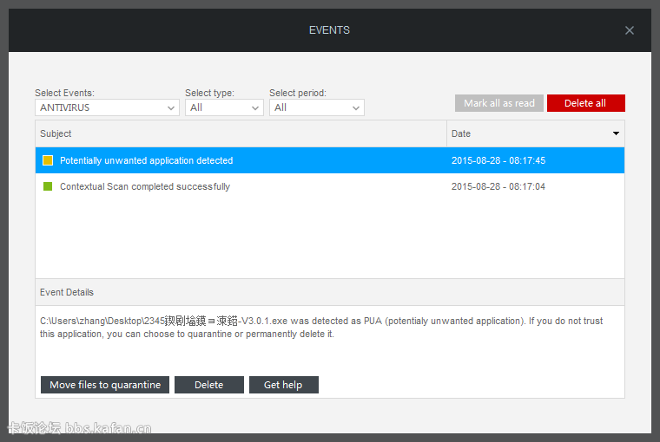Open the Select type dropdown
This screenshot has width=660, height=442.
(x=224, y=107)
